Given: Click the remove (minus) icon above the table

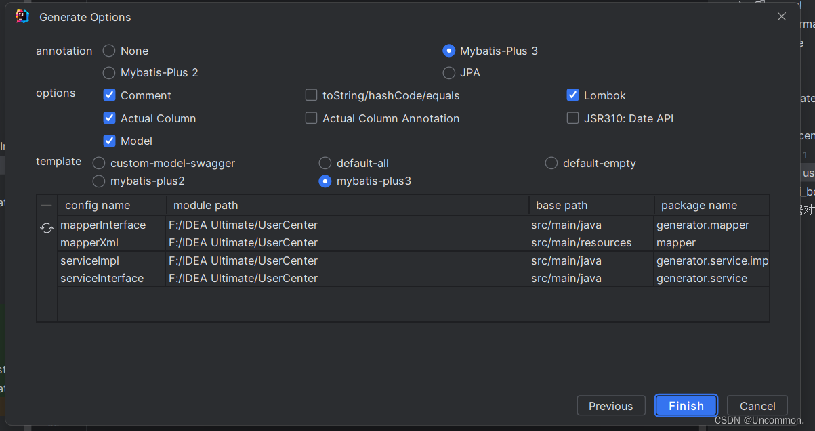Looking at the screenshot, I should 46,205.
